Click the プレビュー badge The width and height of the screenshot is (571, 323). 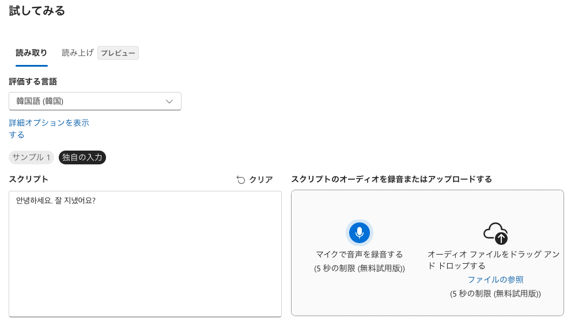pyautogui.click(x=118, y=53)
